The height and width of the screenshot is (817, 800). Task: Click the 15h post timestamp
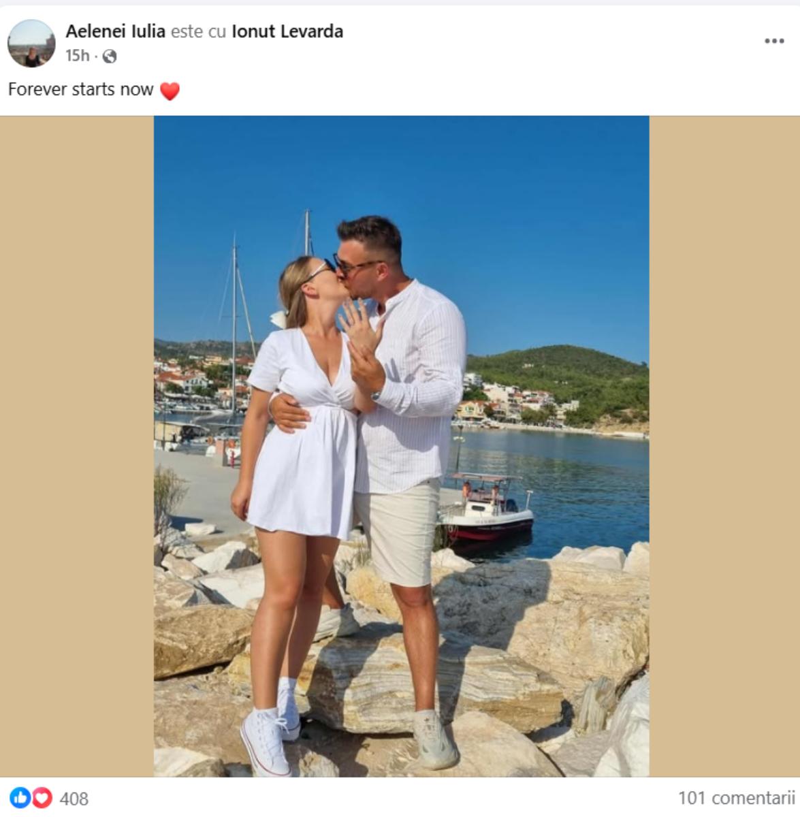[77, 56]
